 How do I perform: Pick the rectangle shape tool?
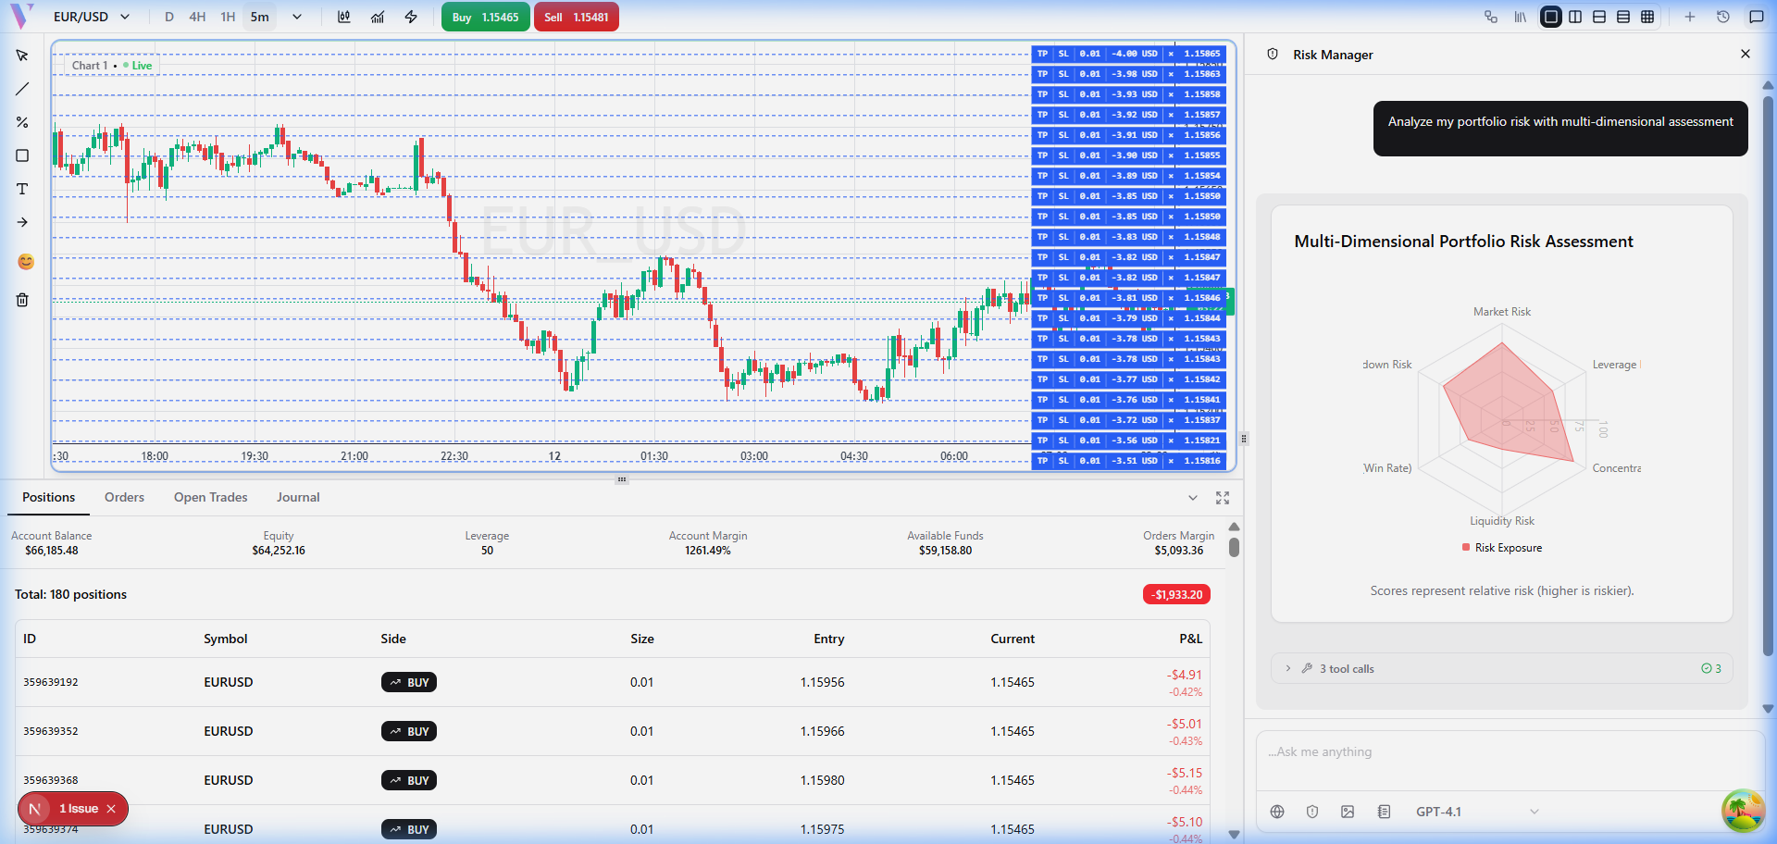22,155
